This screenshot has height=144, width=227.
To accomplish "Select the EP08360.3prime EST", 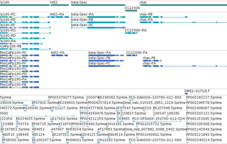I will coord(3,143).
